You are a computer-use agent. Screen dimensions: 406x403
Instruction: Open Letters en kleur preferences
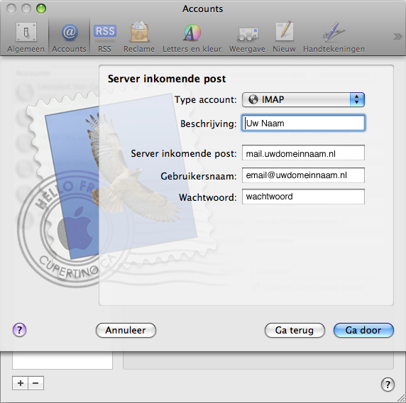(x=192, y=38)
